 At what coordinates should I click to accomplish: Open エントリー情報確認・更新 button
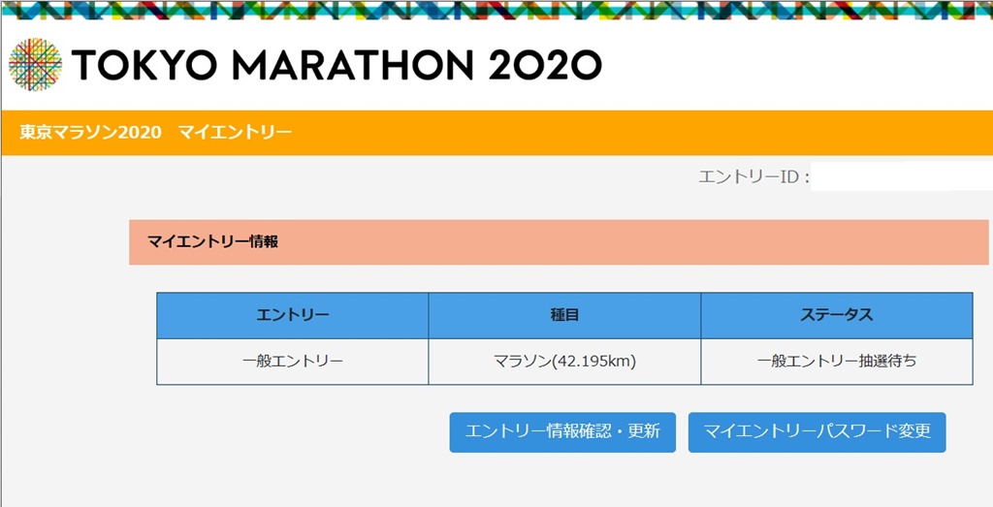pos(562,432)
